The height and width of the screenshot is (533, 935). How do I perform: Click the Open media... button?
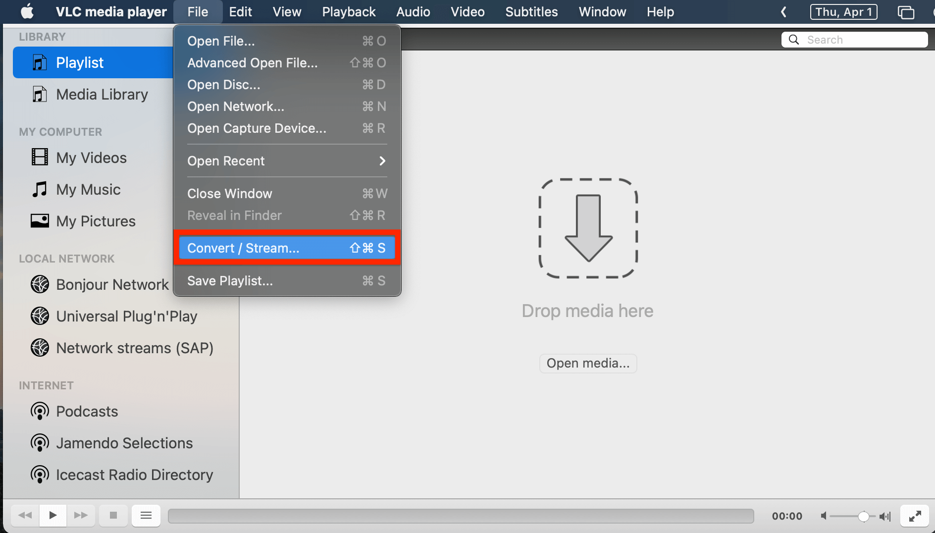tap(588, 363)
